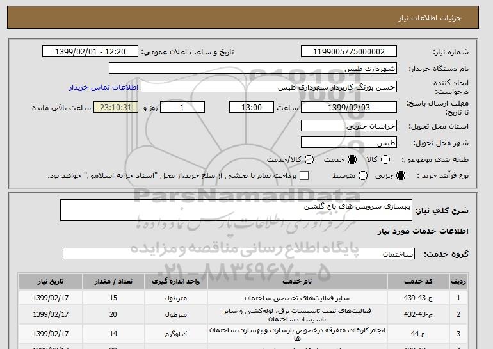Click service name سایر فعالیت‌های تخصصی ساختمان

(x=297, y=298)
